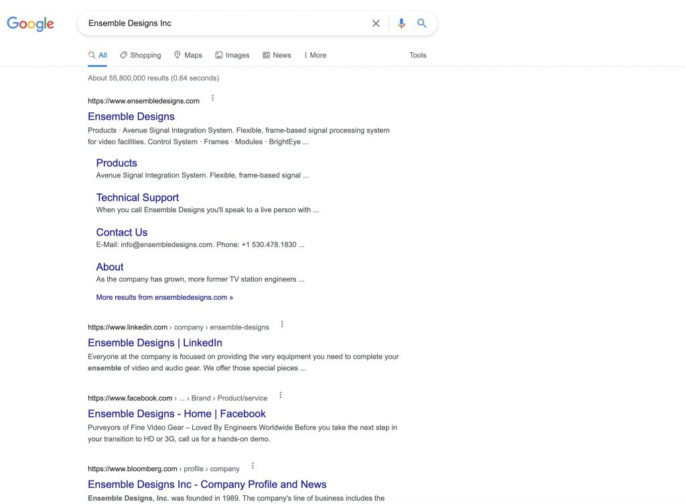Open the Tools filter options
Screen dimensions: 686x504
[418, 55]
